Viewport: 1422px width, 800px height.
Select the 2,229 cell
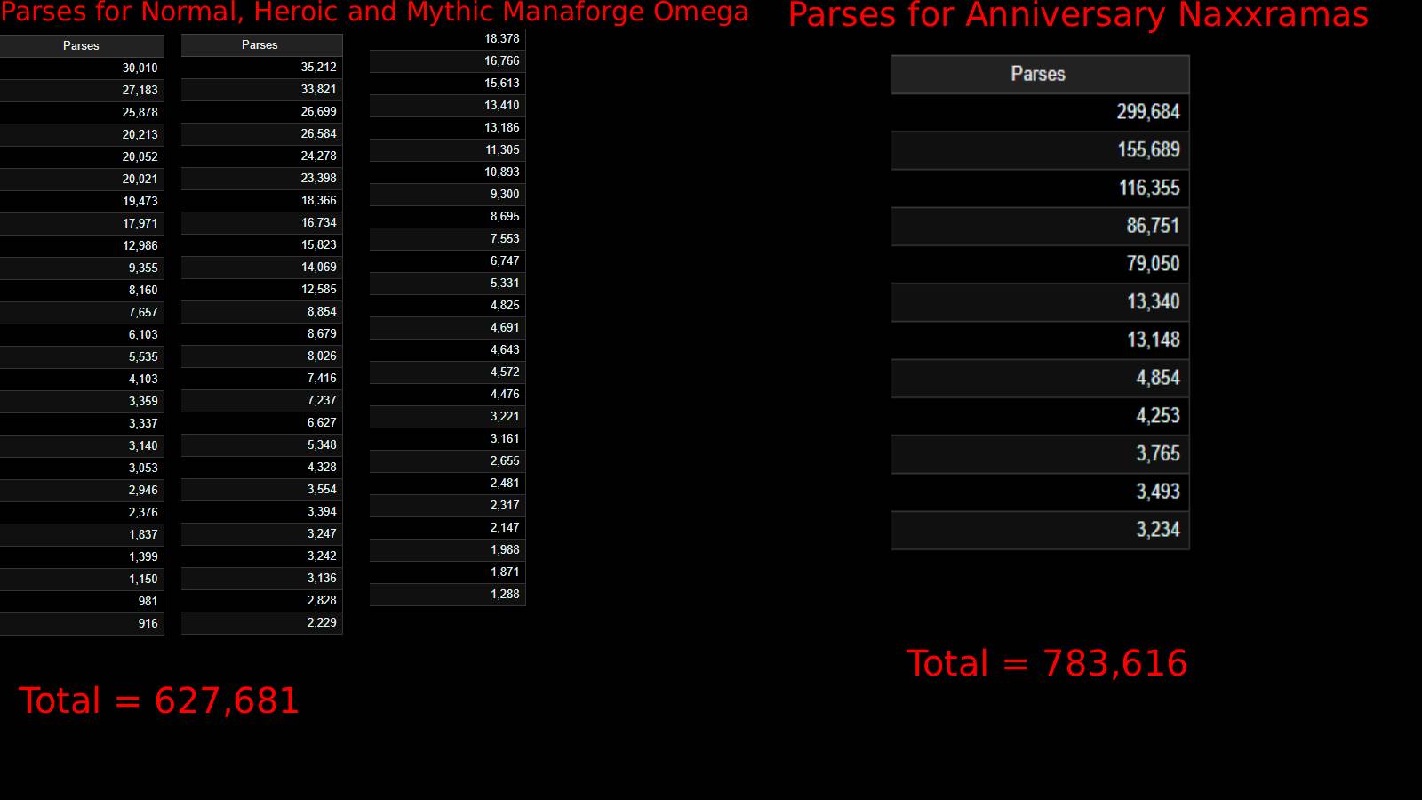(262, 622)
